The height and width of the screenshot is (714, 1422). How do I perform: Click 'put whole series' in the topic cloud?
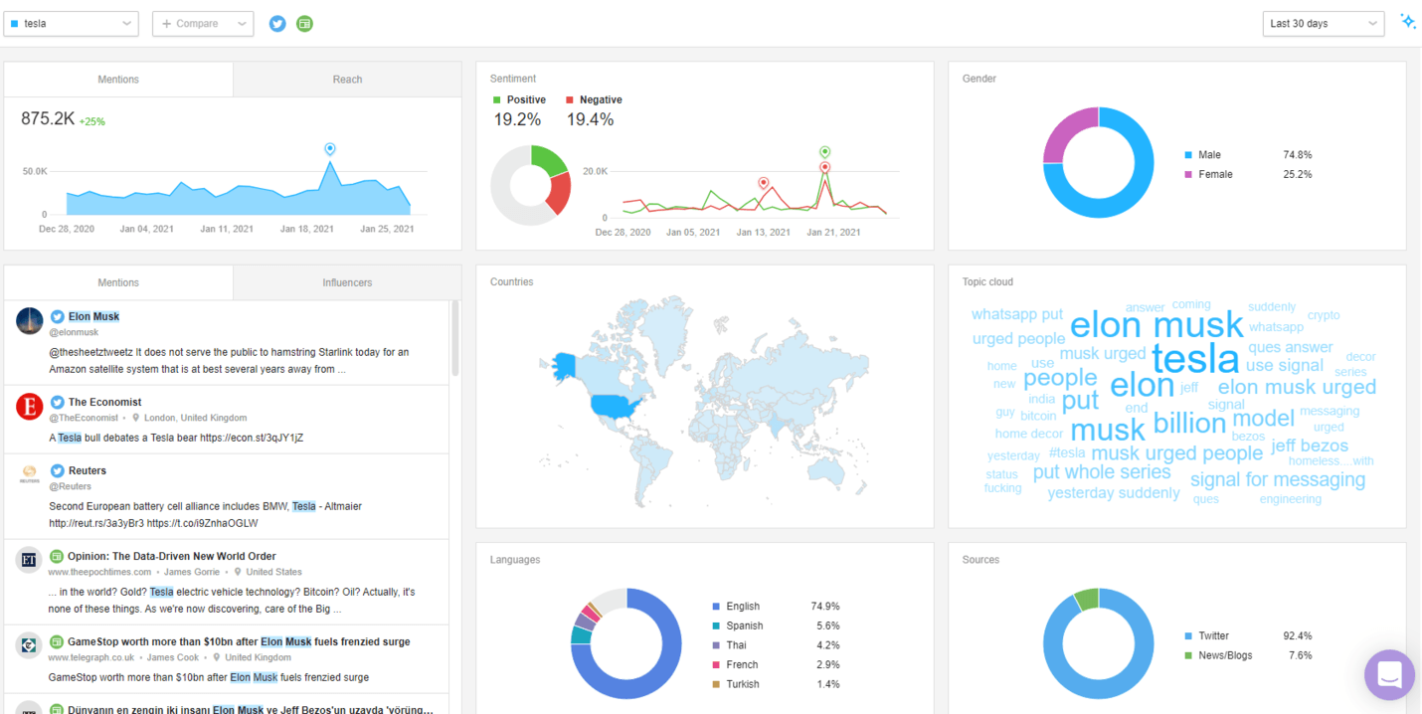coord(1102,472)
